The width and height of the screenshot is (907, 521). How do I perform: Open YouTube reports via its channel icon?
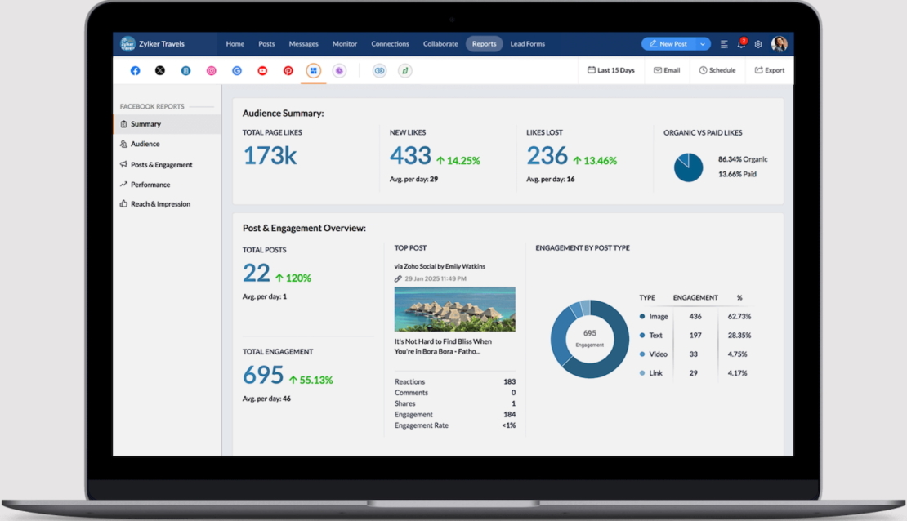262,70
